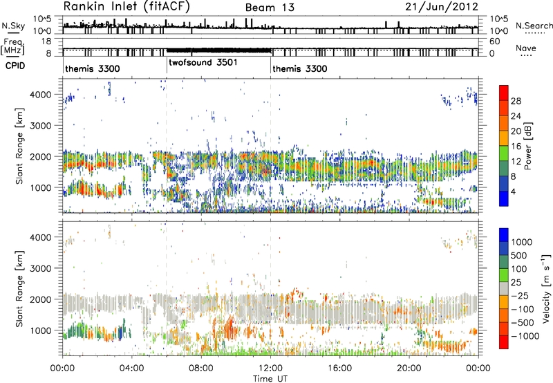Screen dimensions: 553x383
Task: Click the 'Beam 13' label
Action: (270, 8)
